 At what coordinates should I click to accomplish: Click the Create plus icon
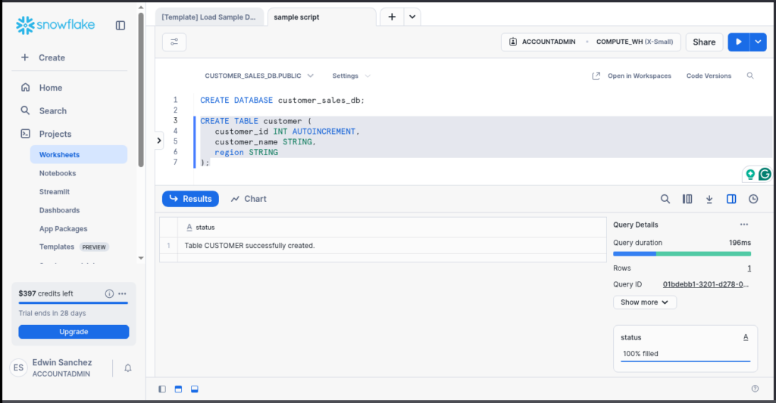coord(25,57)
